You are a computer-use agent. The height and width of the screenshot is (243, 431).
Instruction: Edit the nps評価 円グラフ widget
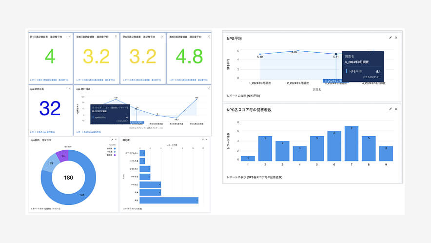112,140
